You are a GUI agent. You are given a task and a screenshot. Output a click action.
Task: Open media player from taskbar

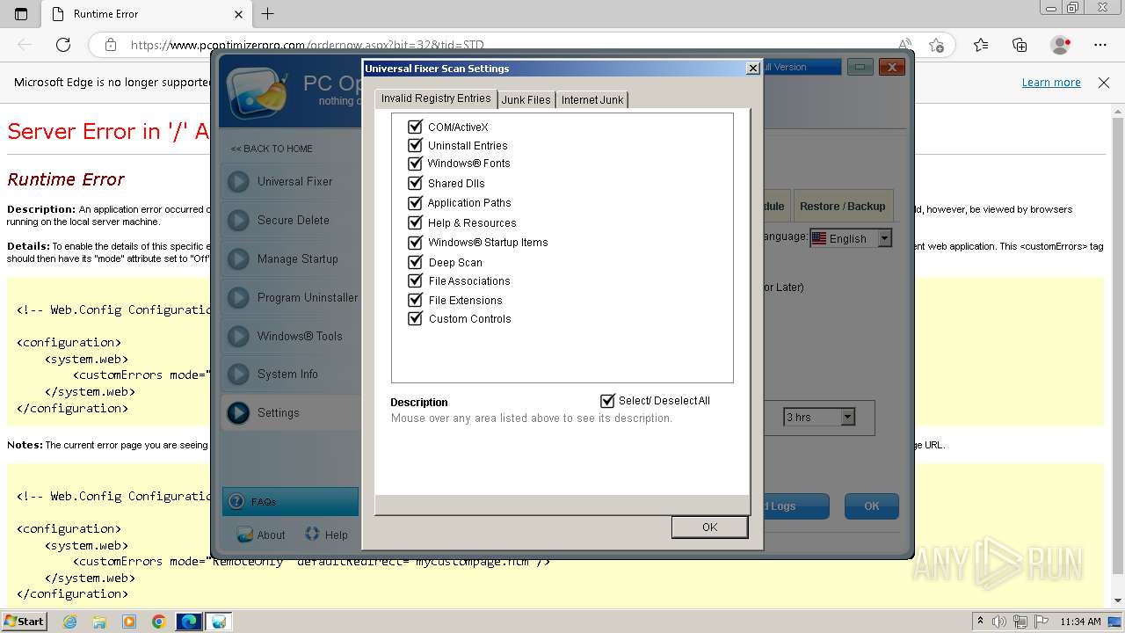[129, 622]
